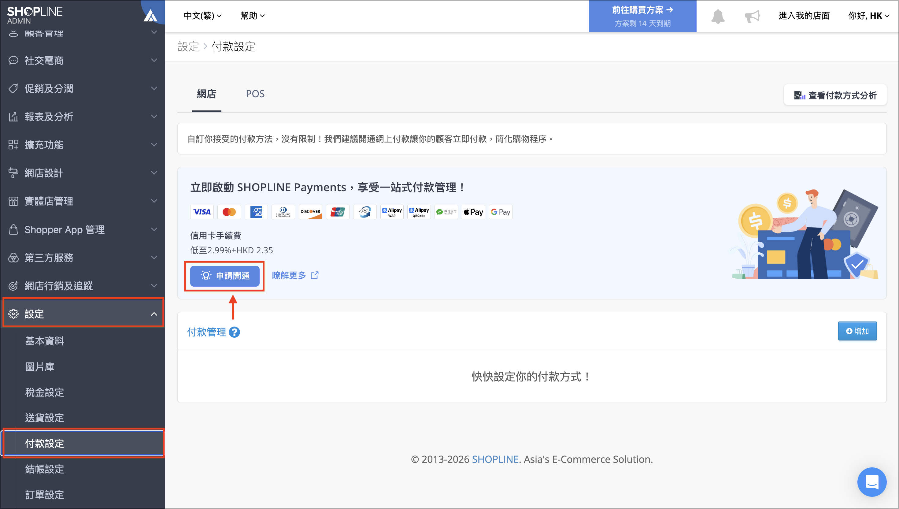Click the 報表及分析 chart sidebar icon
The height and width of the screenshot is (509, 899).
point(13,117)
